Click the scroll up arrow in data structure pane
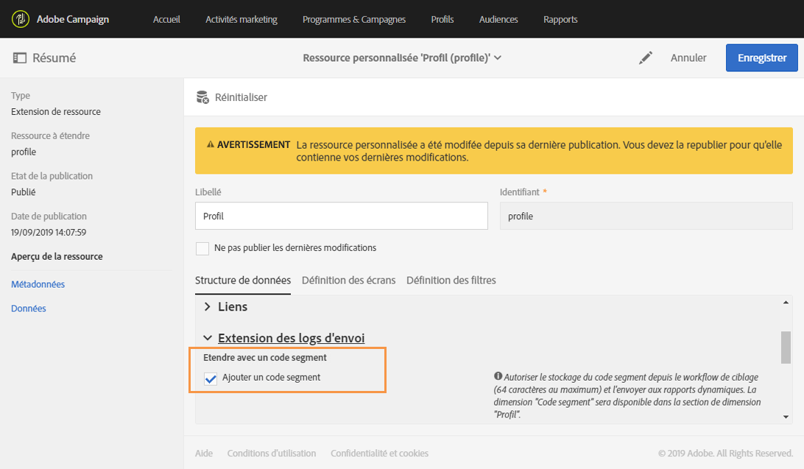 tap(786, 303)
